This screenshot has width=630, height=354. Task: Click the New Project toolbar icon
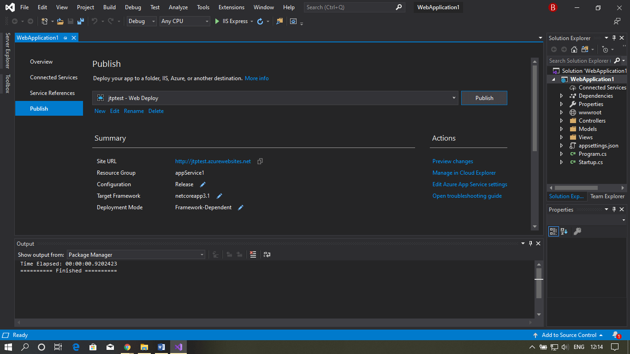(x=45, y=21)
